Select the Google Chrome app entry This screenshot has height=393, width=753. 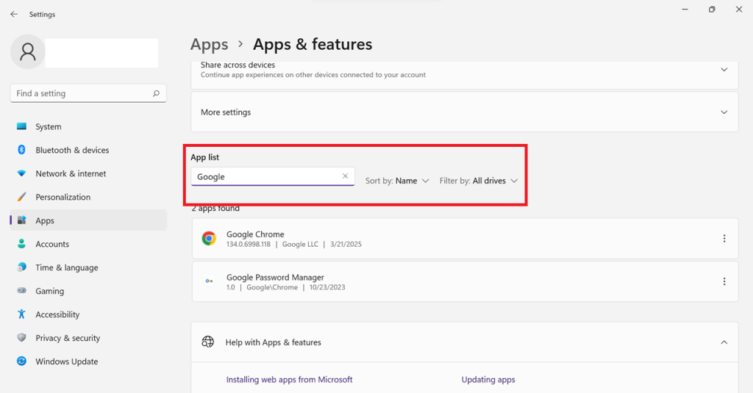coord(465,239)
